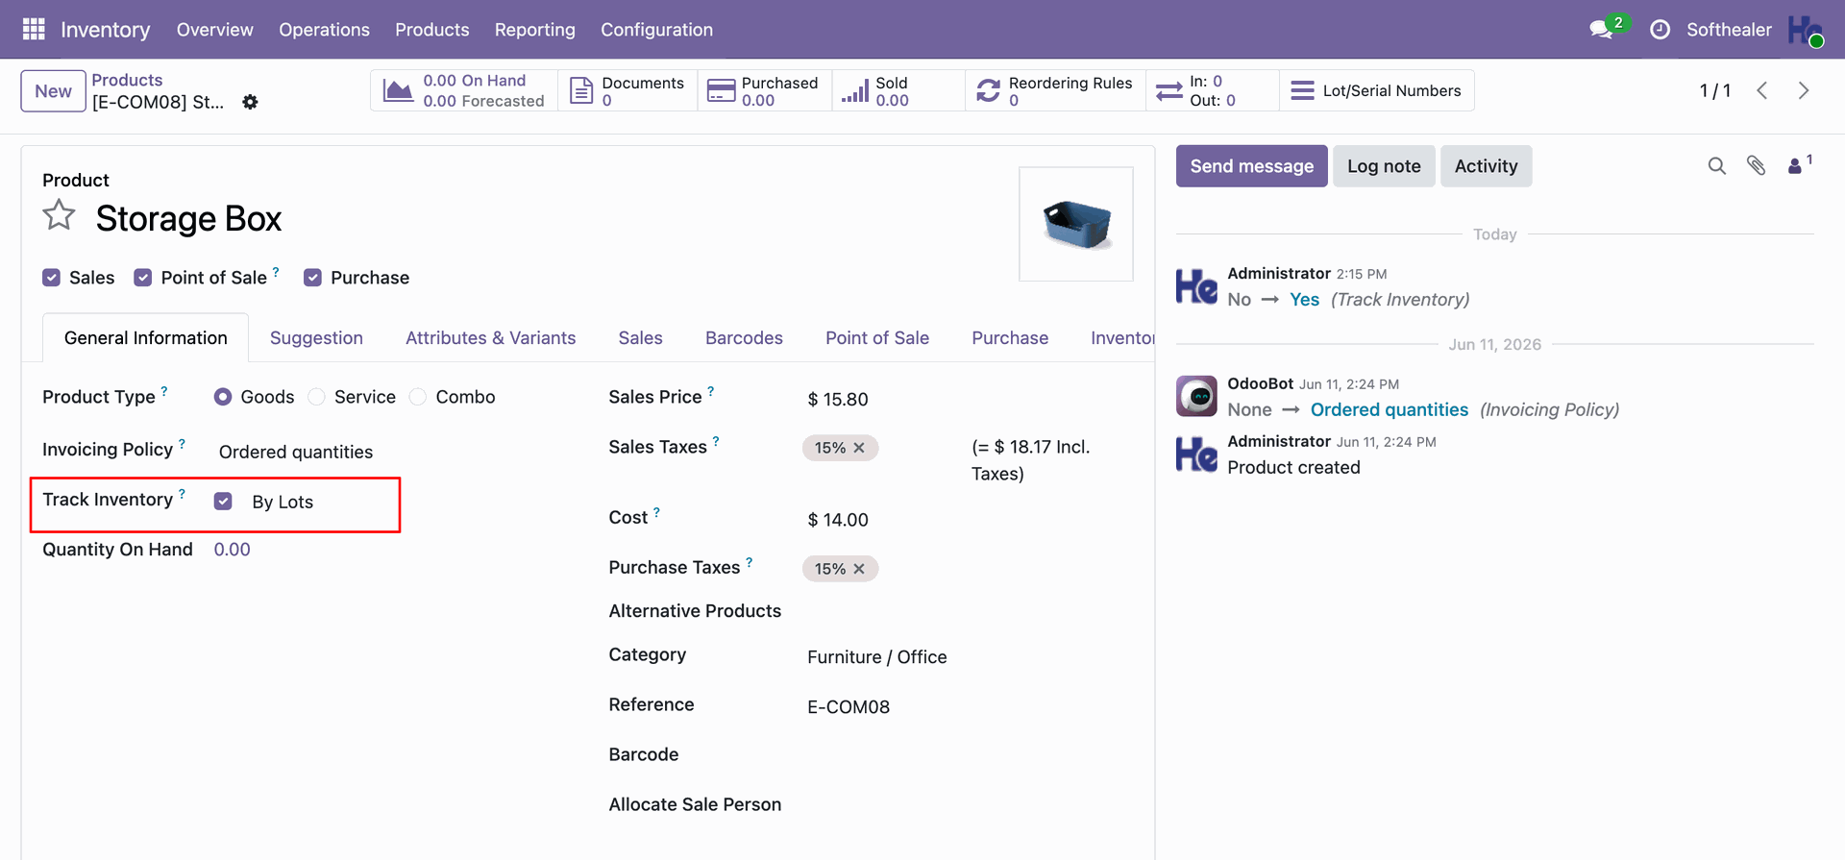Switch to Attributes & Variants tab
This screenshot has height=860, width=1845.
[x=490, y=338]
